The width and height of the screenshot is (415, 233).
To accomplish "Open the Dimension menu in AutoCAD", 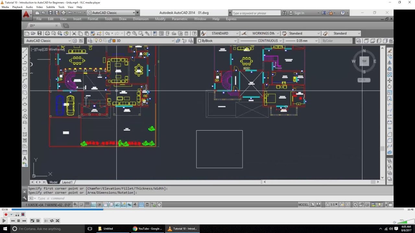I will 141,19.
